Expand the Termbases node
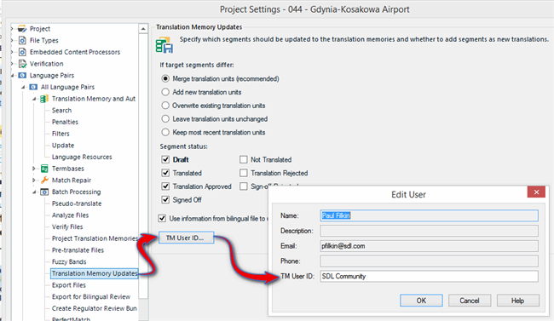This screenshot has width=554, height=321. pyautogui.click(x=34, y=169)
